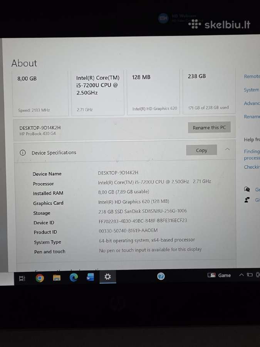Screen dimensions: 260x347
Task: Click the Product ID value 00330-50740
Action: click(x=128, y=231)
